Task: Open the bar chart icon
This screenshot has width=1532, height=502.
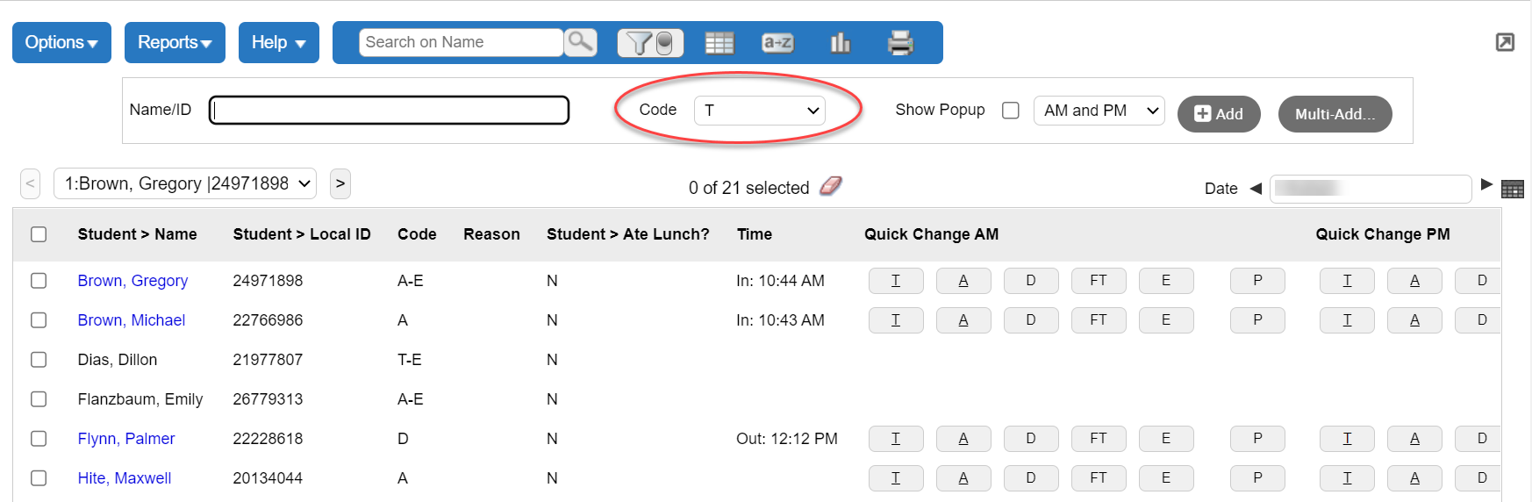Action: 840,42
